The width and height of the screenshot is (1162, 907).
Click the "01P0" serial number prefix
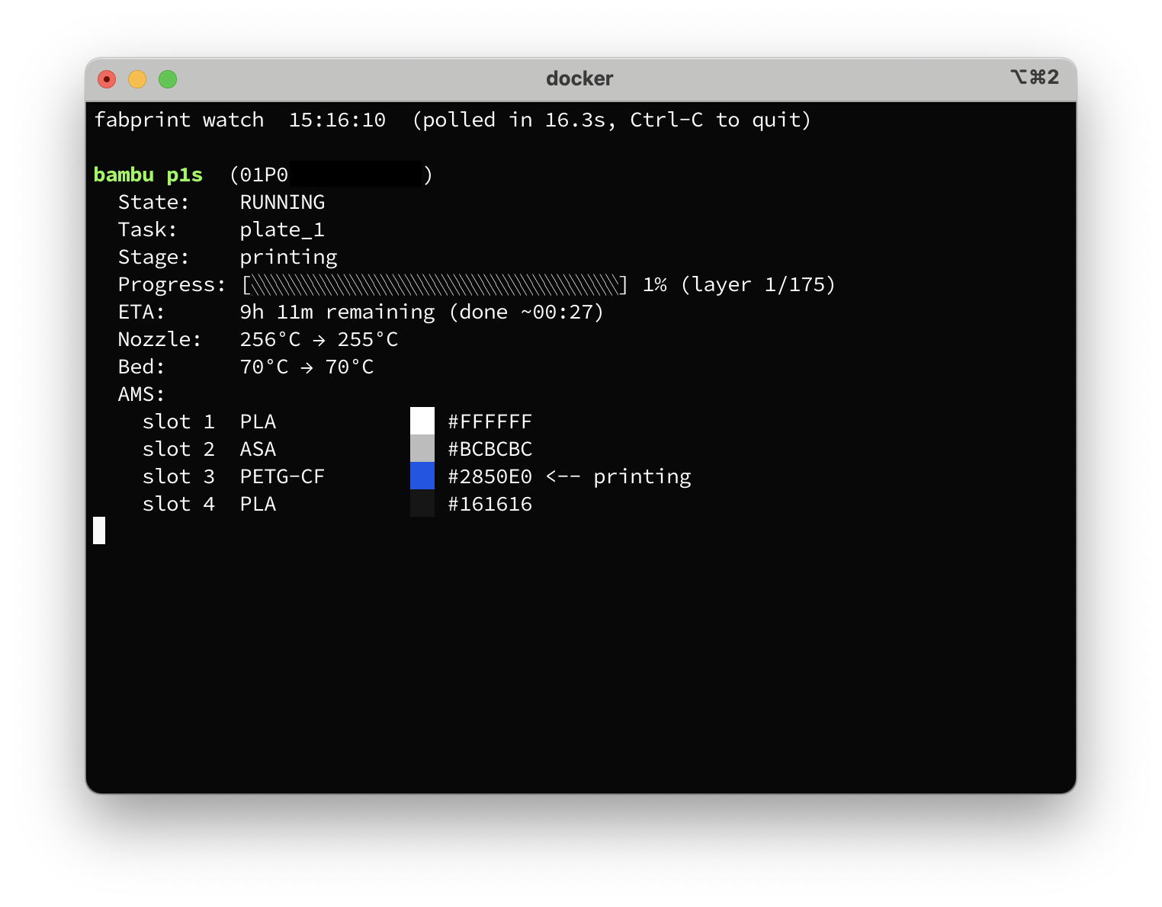point(264,175)
